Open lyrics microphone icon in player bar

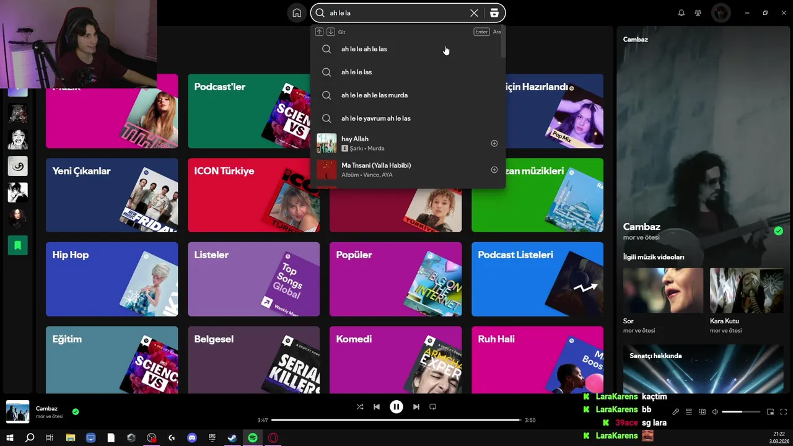click(x=676, y=412)
